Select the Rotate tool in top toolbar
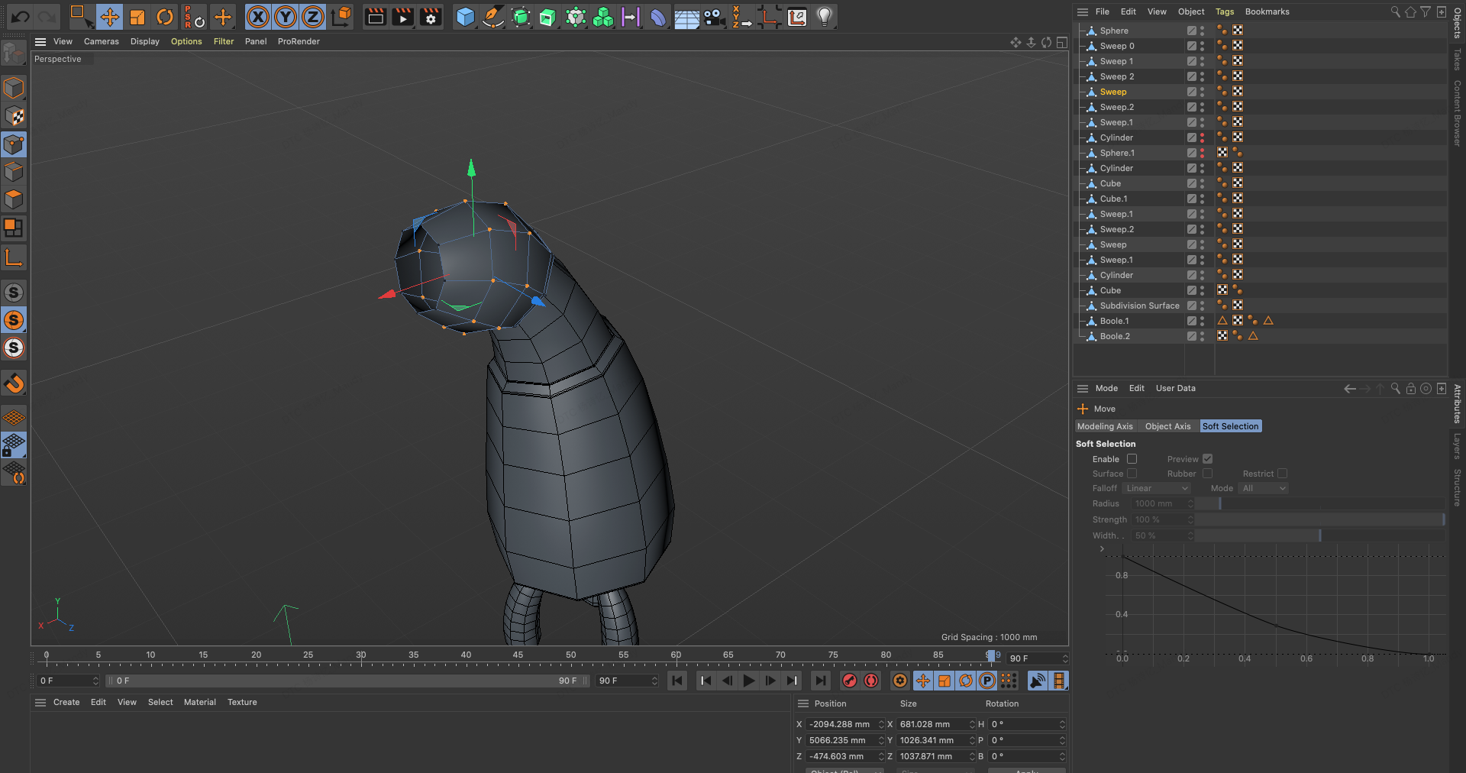This screenshot has height=773, width=1466. (165, 17)
